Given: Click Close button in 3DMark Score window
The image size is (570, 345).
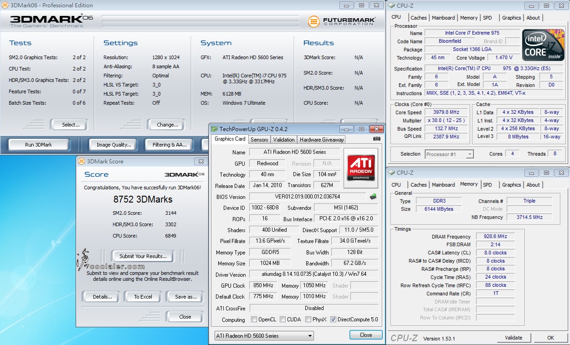Looking at the screenshot, I should tap(185, 317).
